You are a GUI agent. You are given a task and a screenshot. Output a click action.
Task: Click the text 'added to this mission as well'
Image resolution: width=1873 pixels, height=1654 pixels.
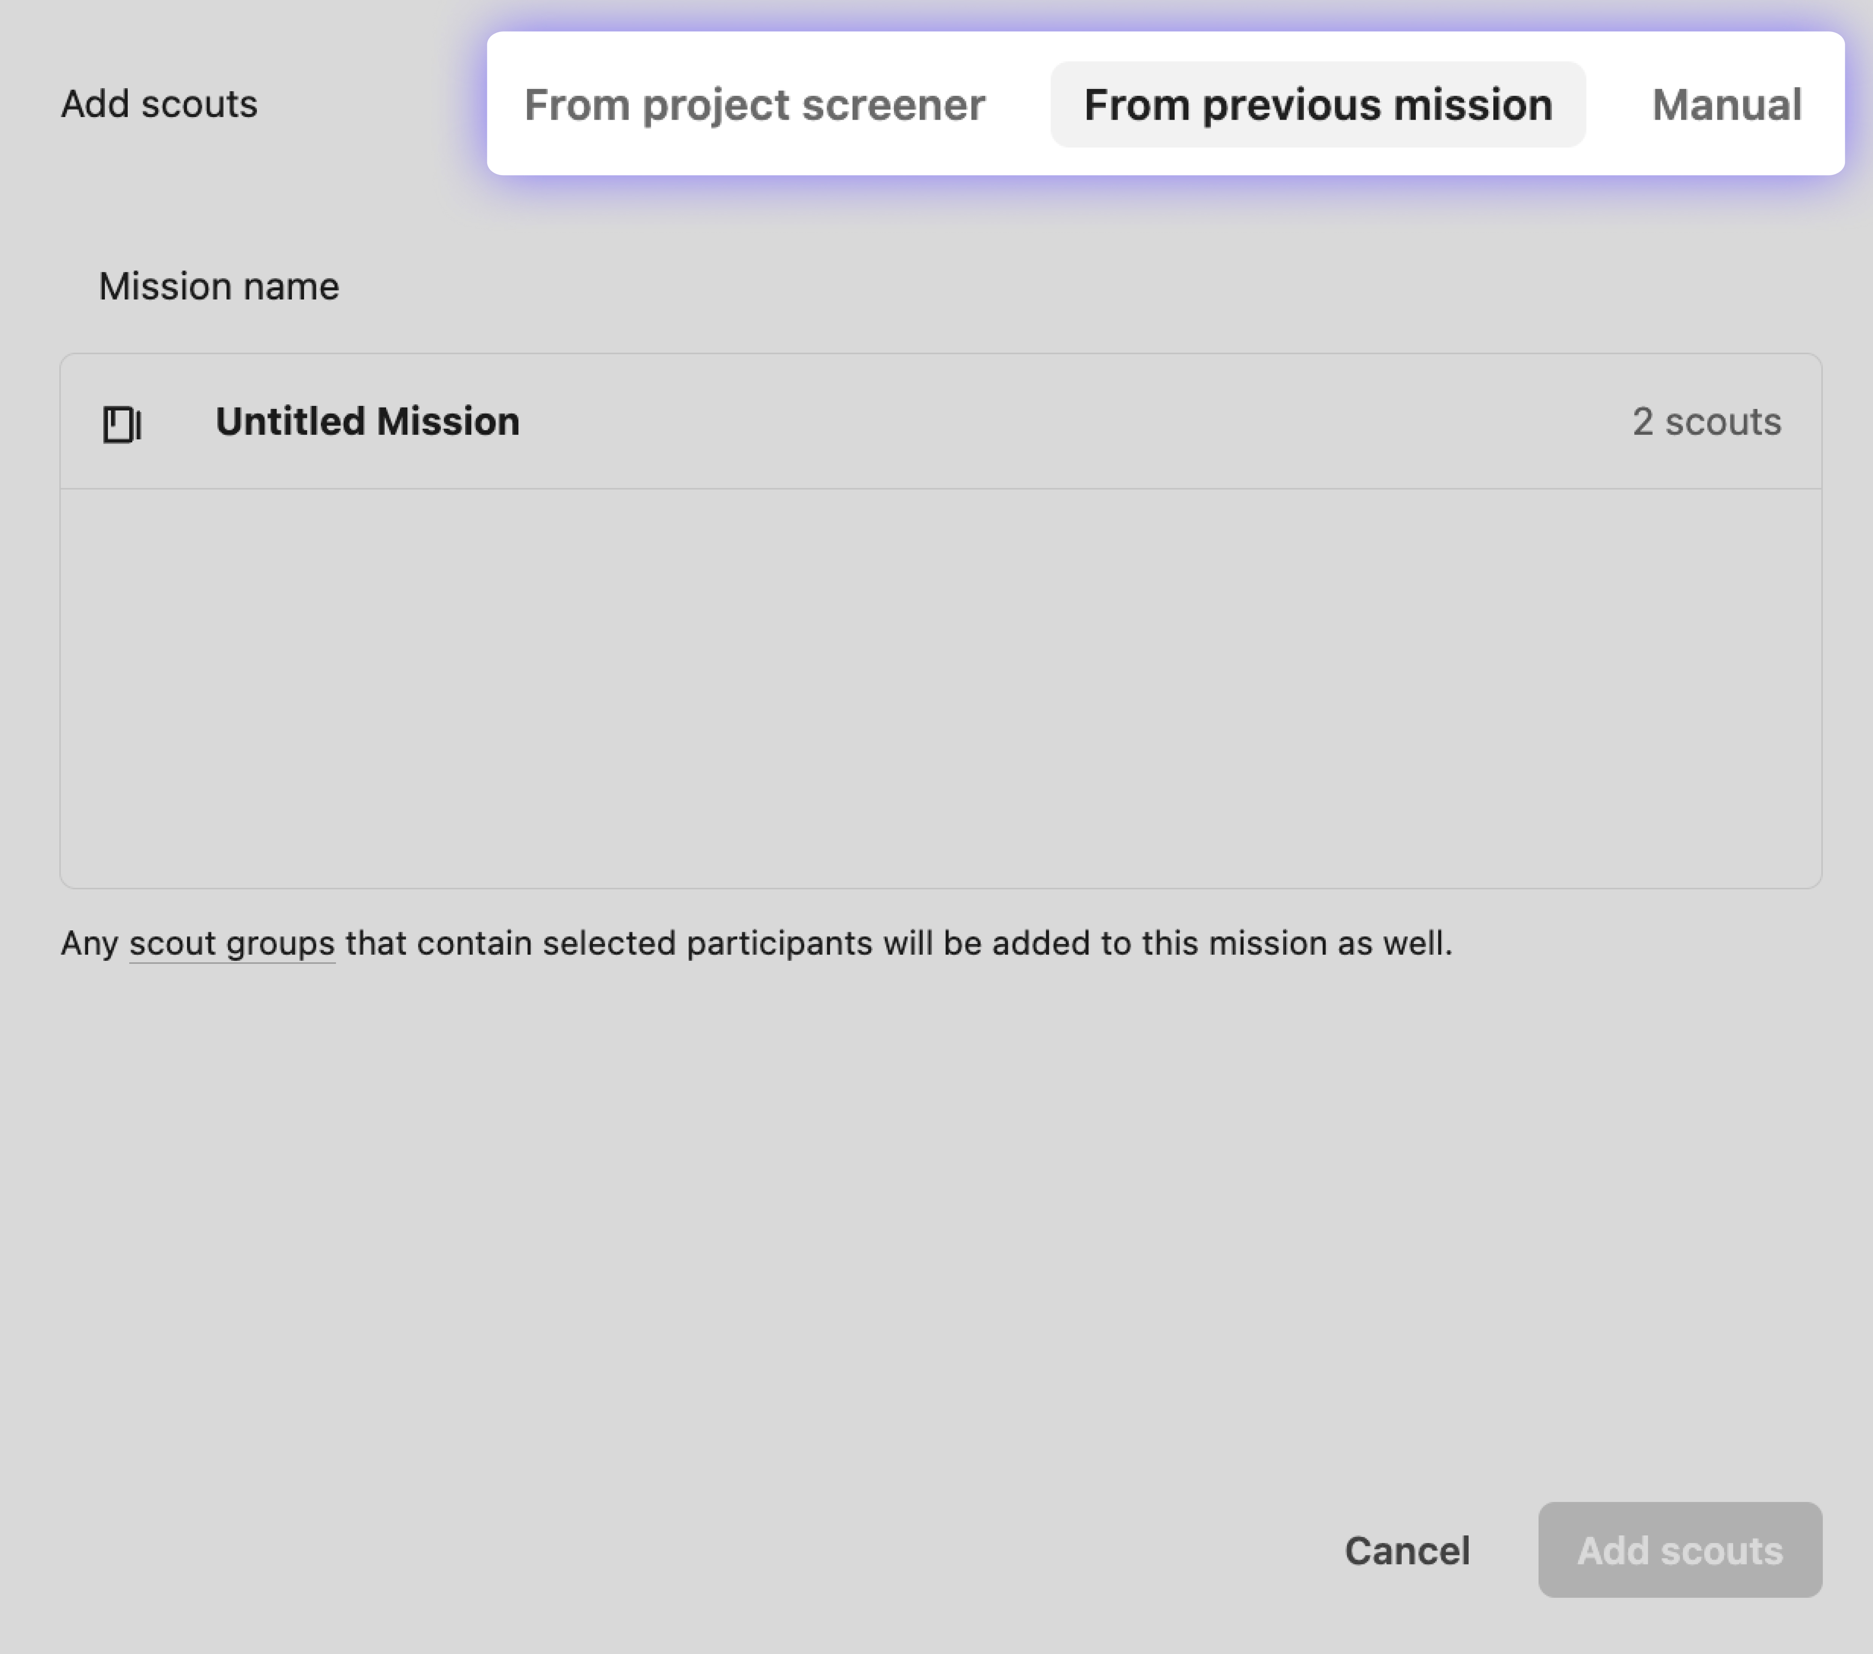pyautogui.click(x=1222, y=943)
